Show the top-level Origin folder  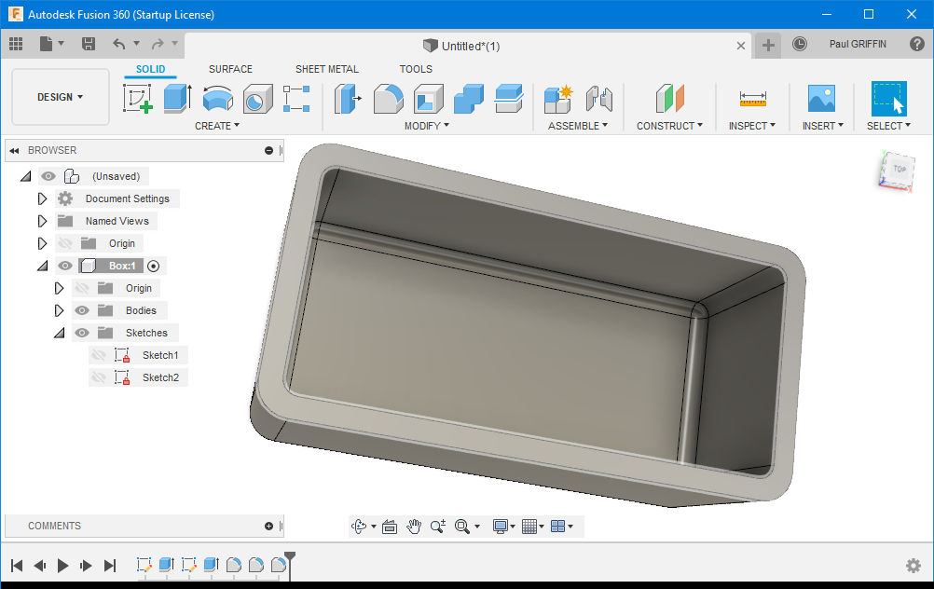pyautogui.click(x=65, y=243)
